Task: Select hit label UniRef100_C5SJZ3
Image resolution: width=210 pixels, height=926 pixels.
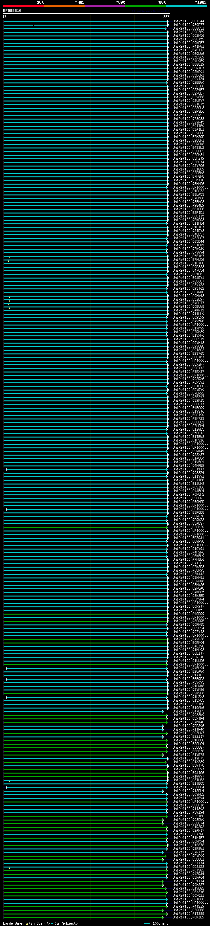Action: coord(188,867)
